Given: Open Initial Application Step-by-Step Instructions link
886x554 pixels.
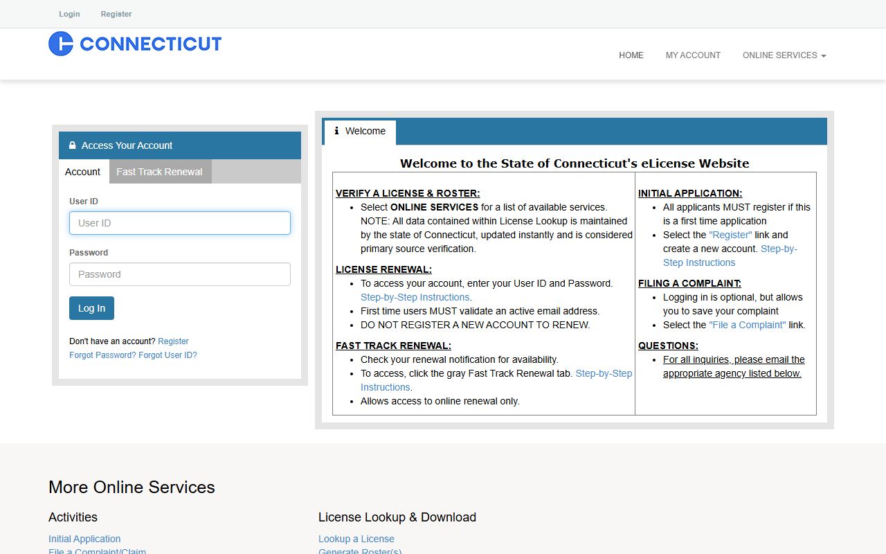Looking at the screenshot, I should click(x=779, y=249).
